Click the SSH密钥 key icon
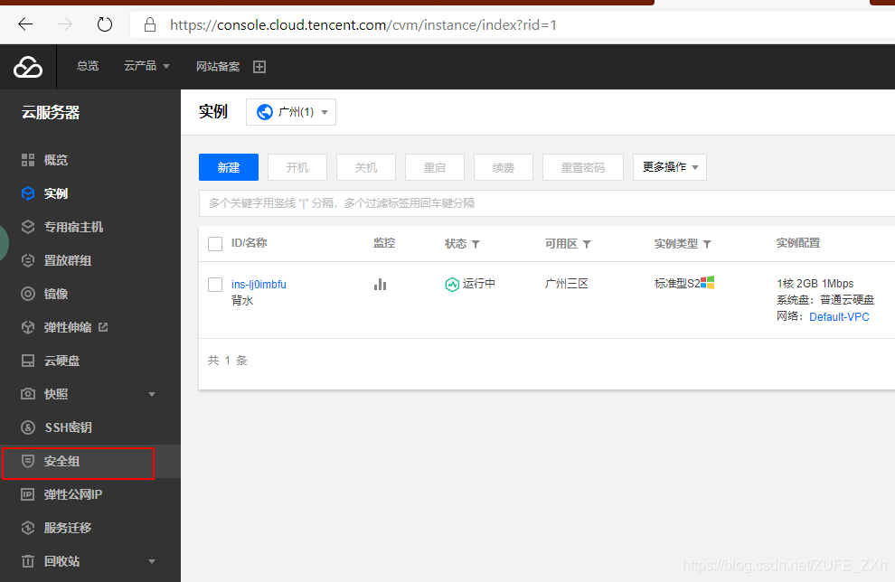 point(28,427)
